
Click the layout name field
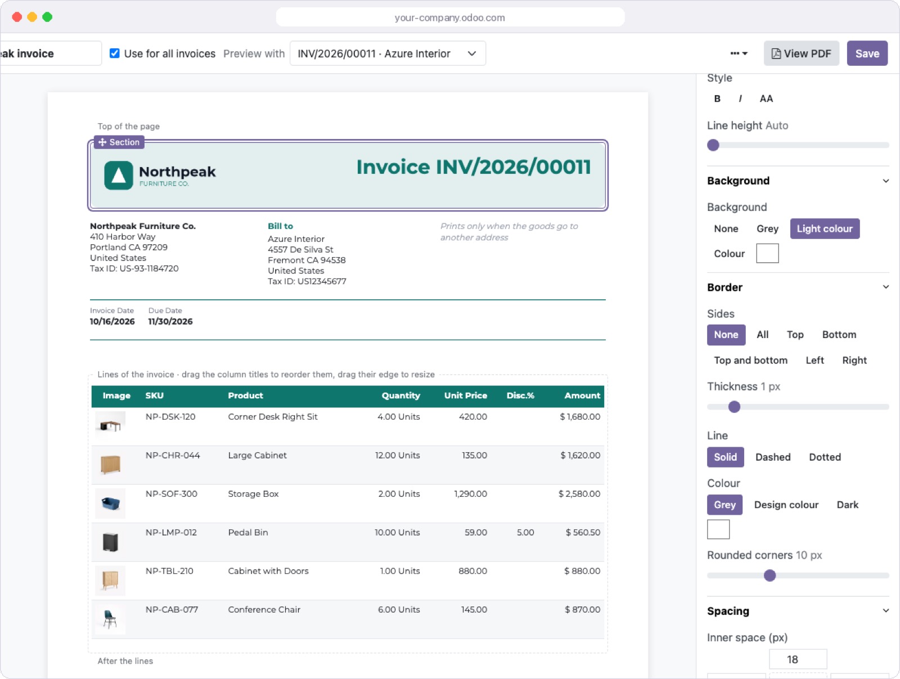[x=51, y=53]
